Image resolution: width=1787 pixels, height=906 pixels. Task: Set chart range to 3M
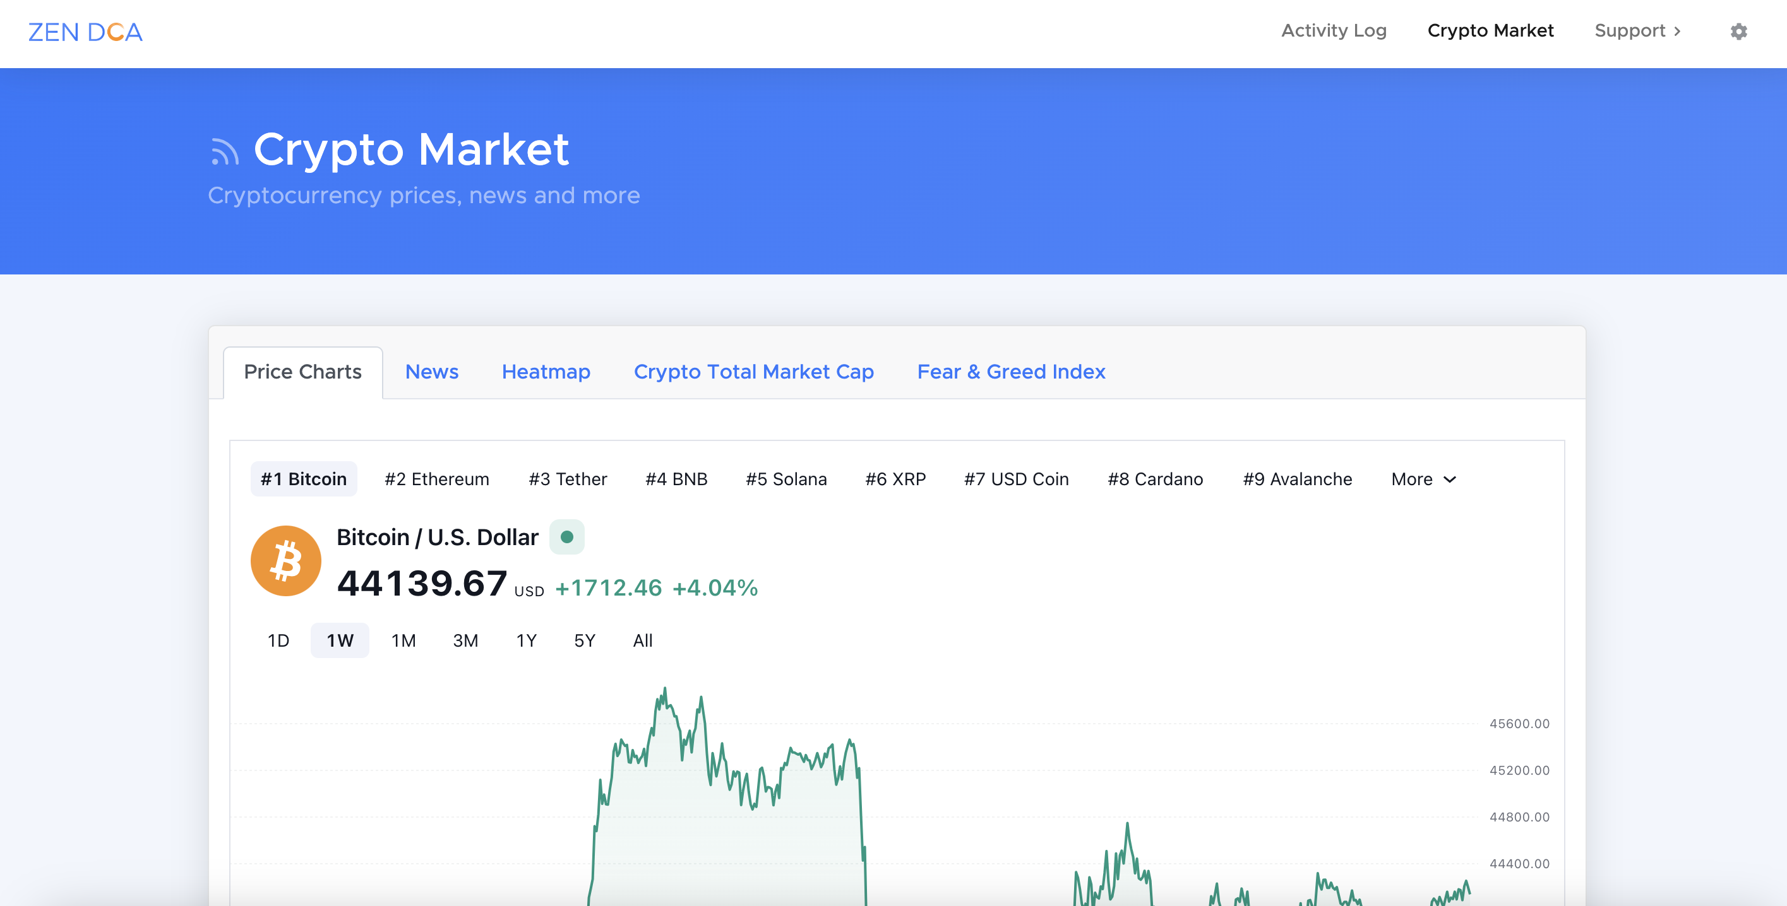[465, 640]
